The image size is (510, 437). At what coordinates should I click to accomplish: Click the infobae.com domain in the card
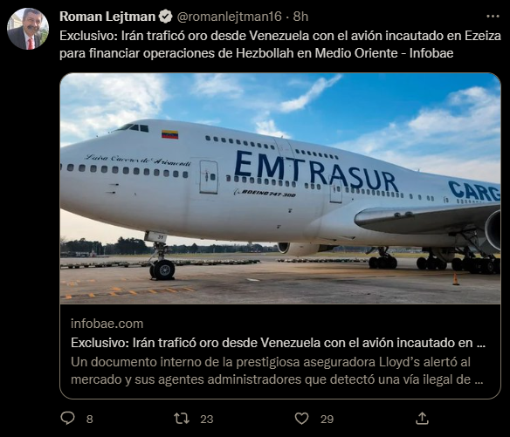[x=107, y=324]
